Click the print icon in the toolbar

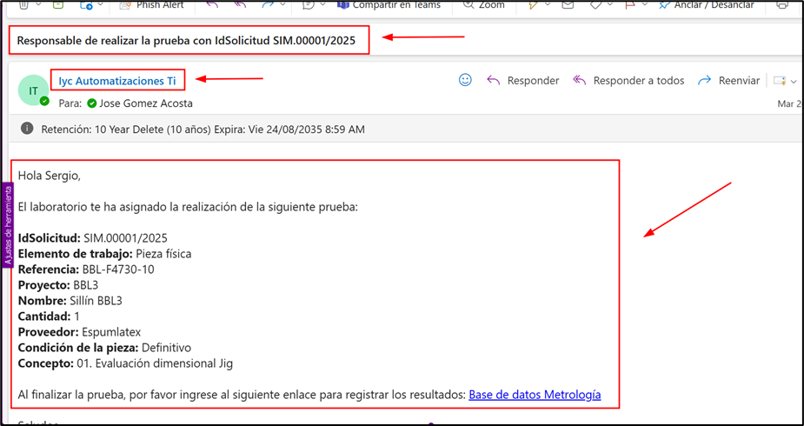tap(782, 5)
